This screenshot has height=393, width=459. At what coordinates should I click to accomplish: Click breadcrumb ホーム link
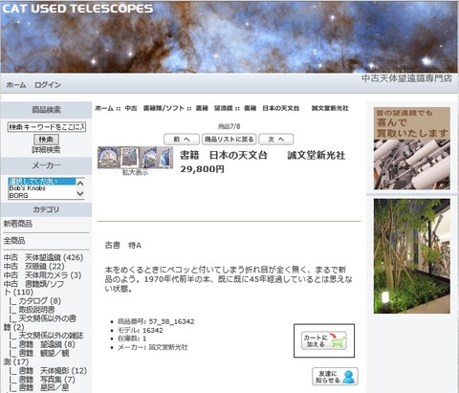tap(104, 108)
